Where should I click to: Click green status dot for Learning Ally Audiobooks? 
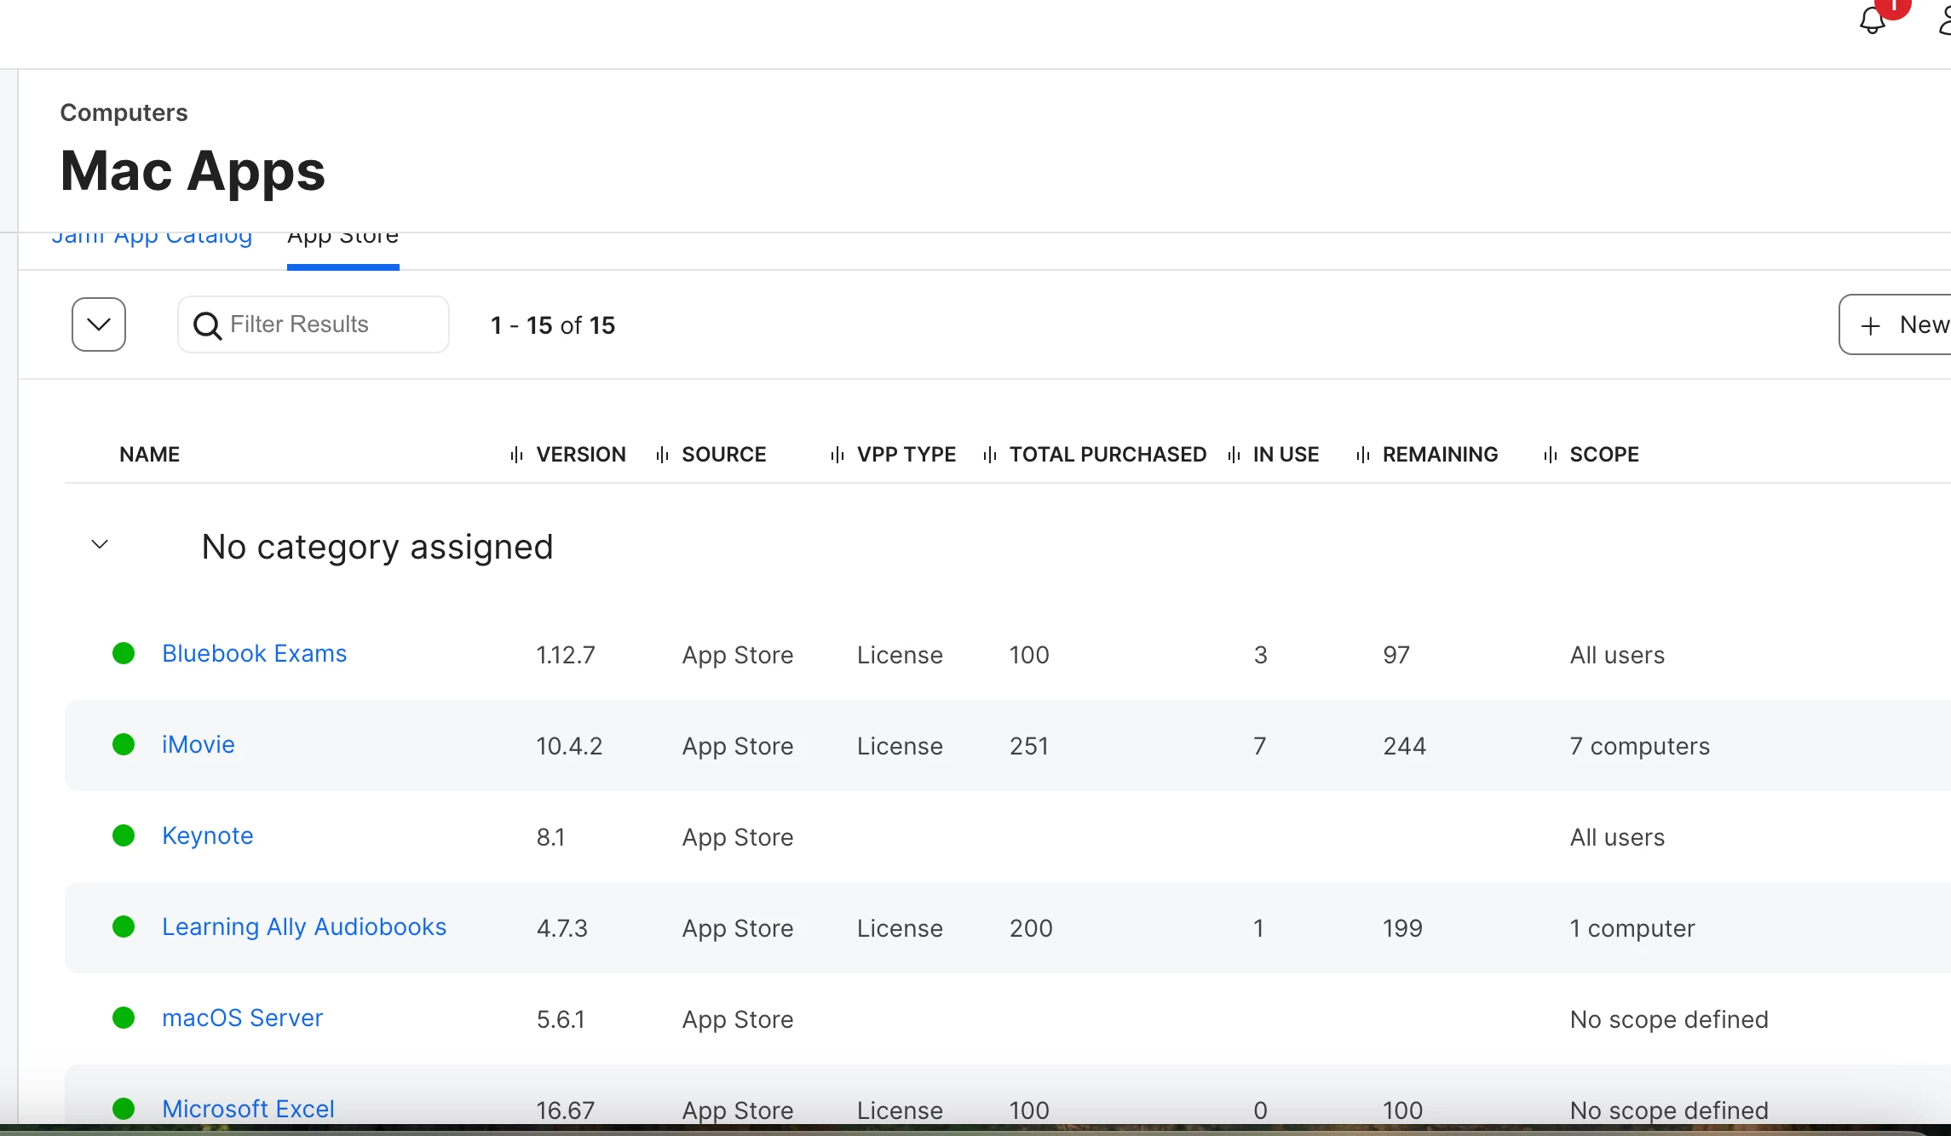(x=124, y=927)
